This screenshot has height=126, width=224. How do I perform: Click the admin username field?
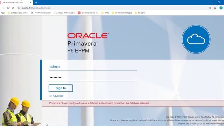point(93,67)
